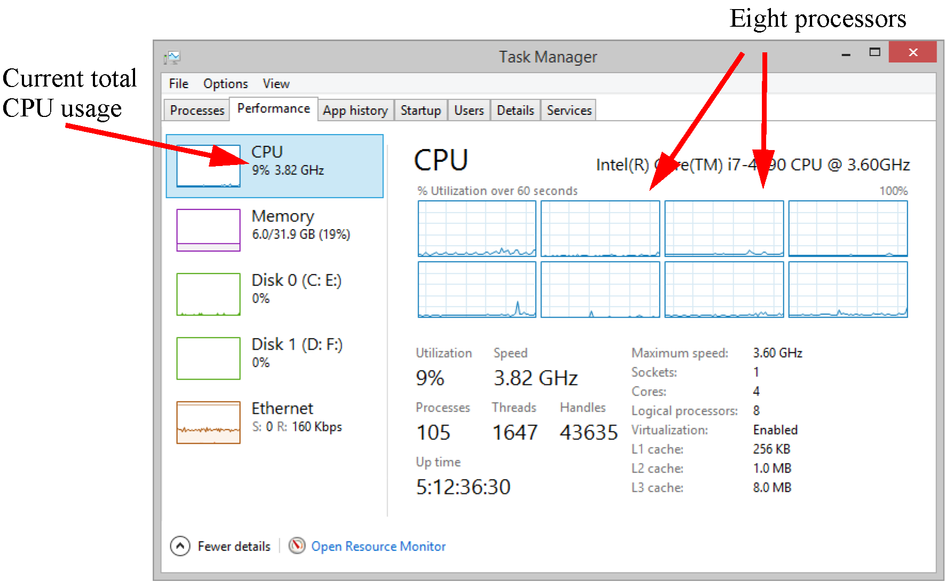Switch to the App history tab
945x582 pixels.
(355, 111)
